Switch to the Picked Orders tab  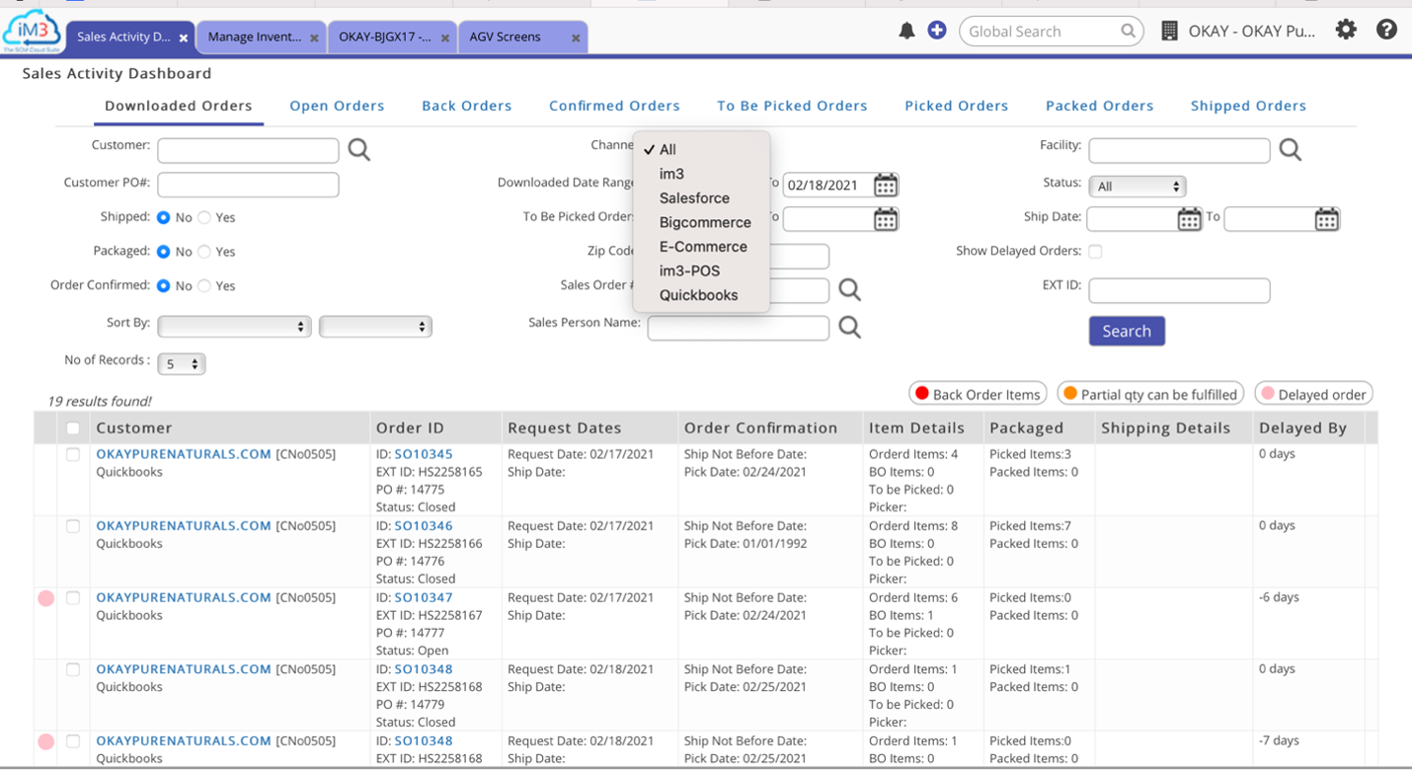pyautogui.click(x=956, y=106)
